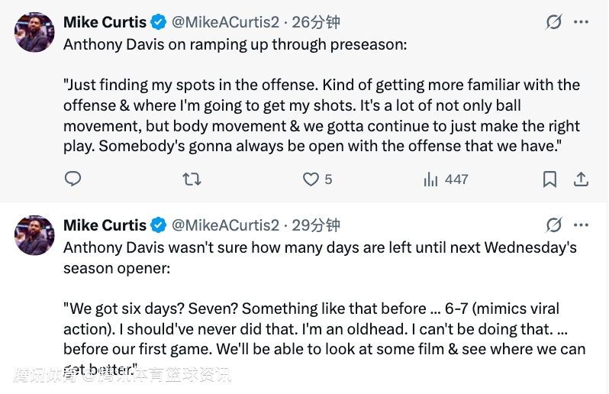609x394 pixels.
Task: Open Grok icon on the 26-minute-old tweet
Action: pyautogui.click(x=554, y=22)
